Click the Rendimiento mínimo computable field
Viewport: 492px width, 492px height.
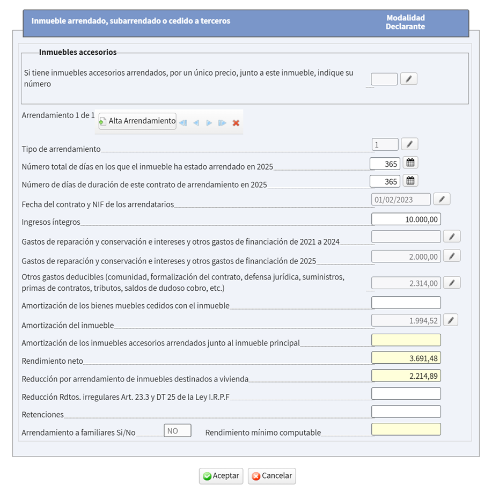click(x=406, y=429)
